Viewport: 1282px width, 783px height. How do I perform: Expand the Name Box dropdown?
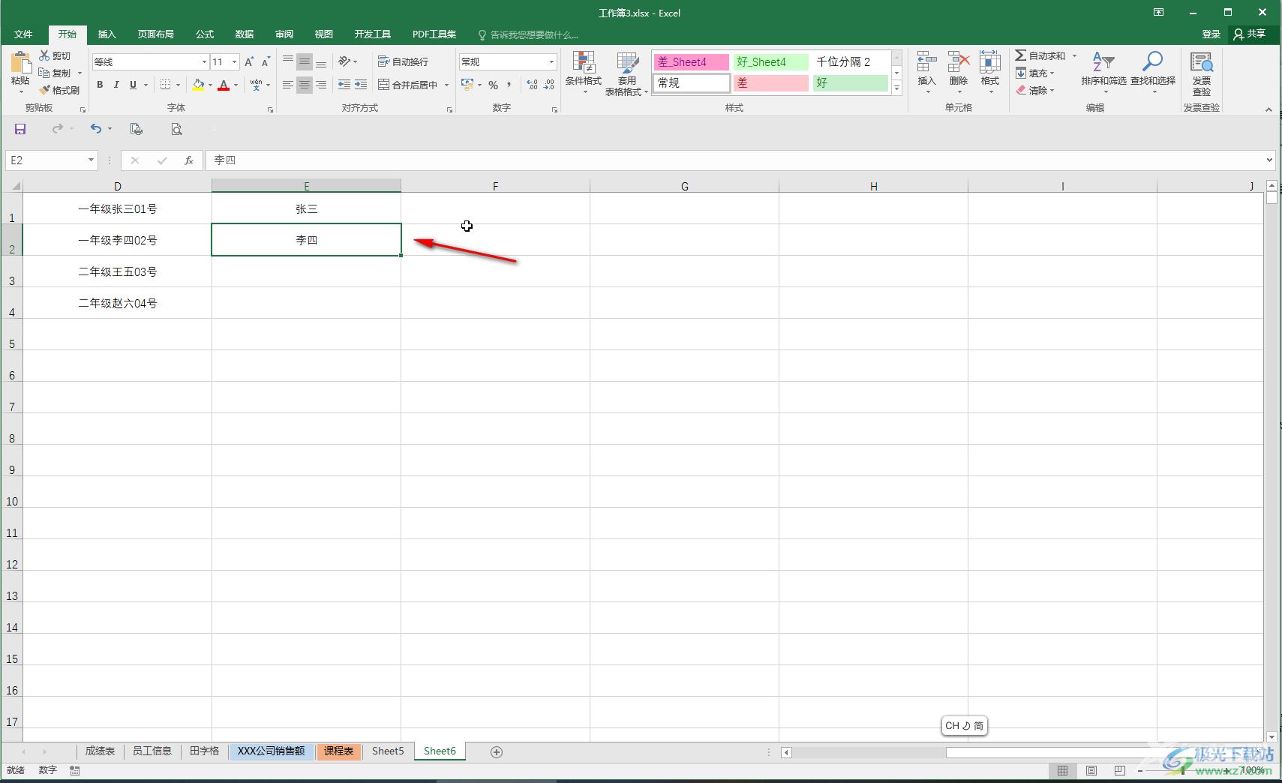pos(91,160)
